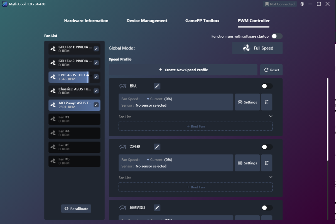Bind a fan to the 默认 profile
This screenshot has height=224, width=336.
tap(196, 126)
